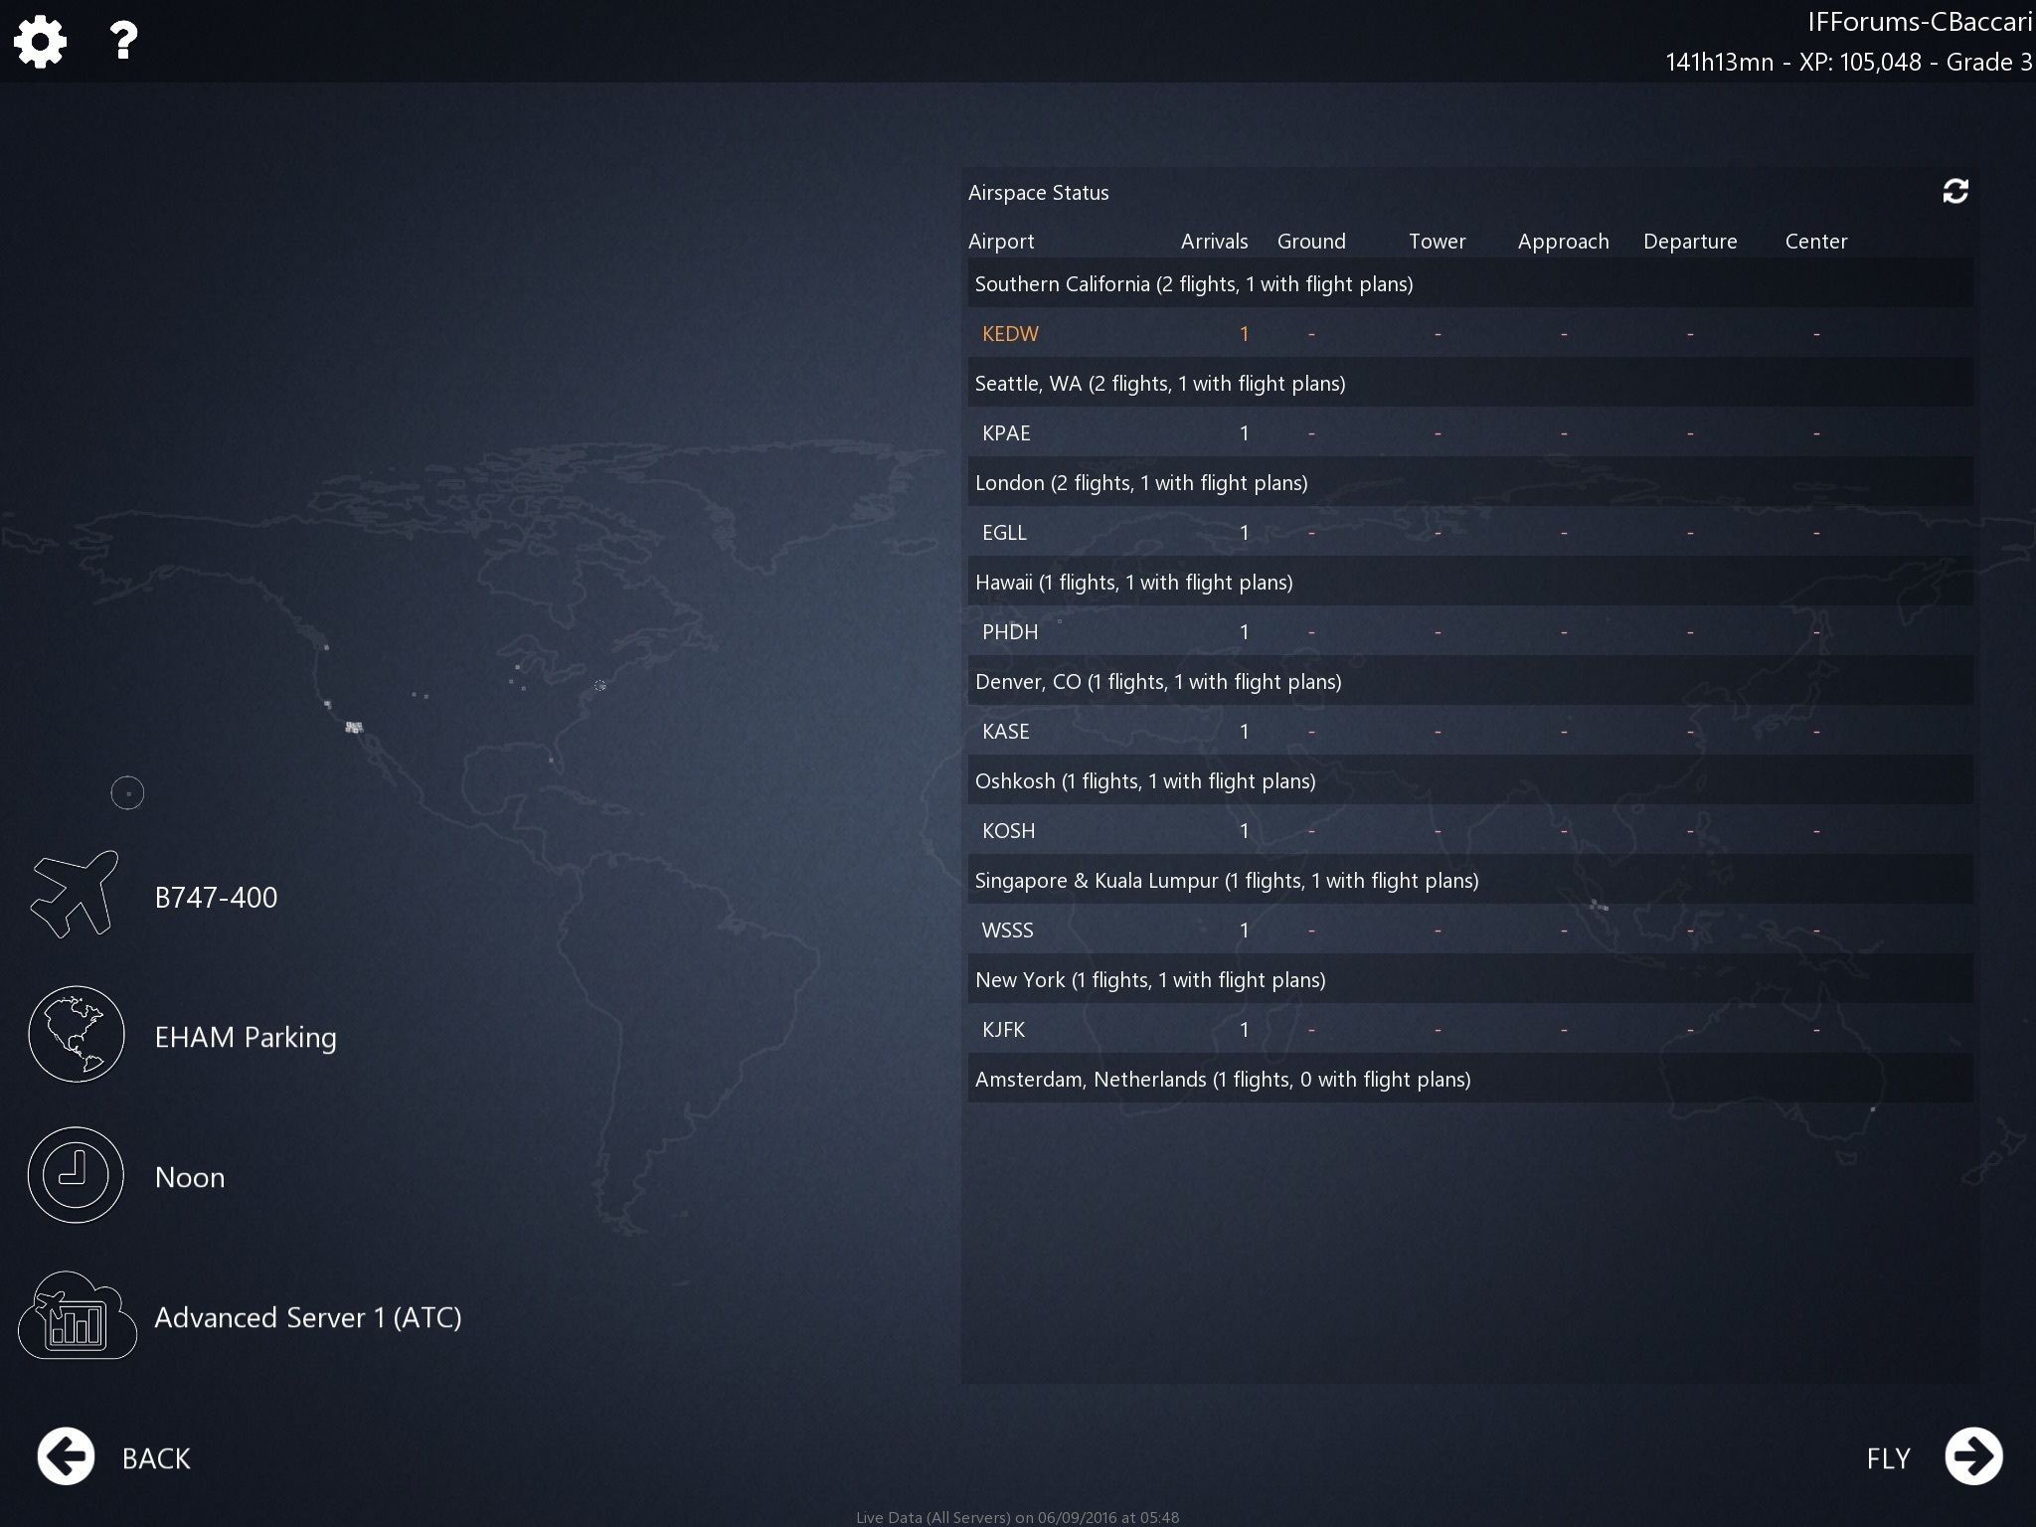Refresh the Airspace Status list
This screenshot has height=1527, width=2036.
(x=1954, y=191)
